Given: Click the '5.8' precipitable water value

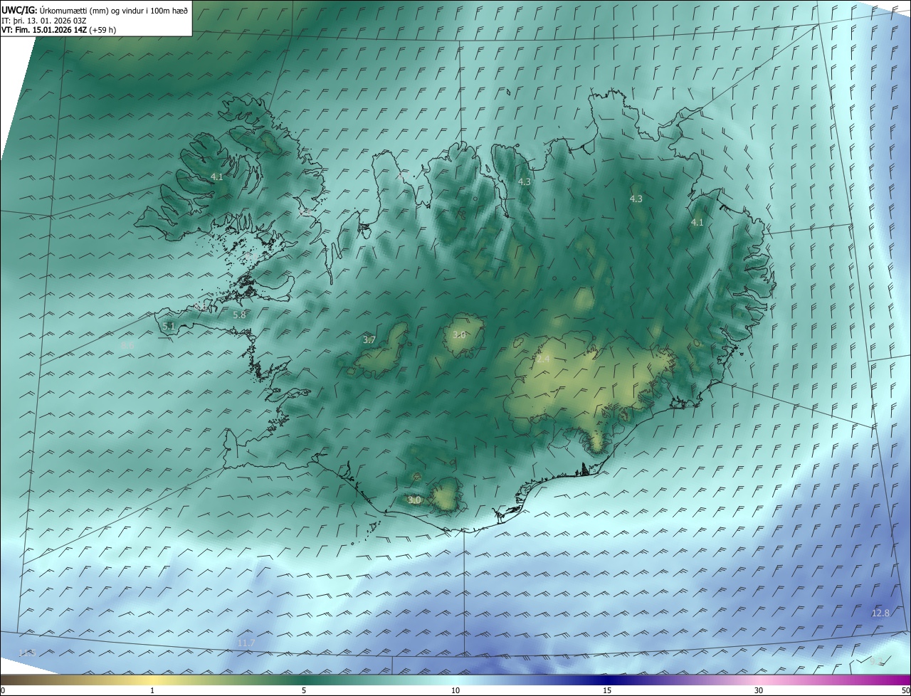Looking at the screenshot, I should click(x=239, y=315).
